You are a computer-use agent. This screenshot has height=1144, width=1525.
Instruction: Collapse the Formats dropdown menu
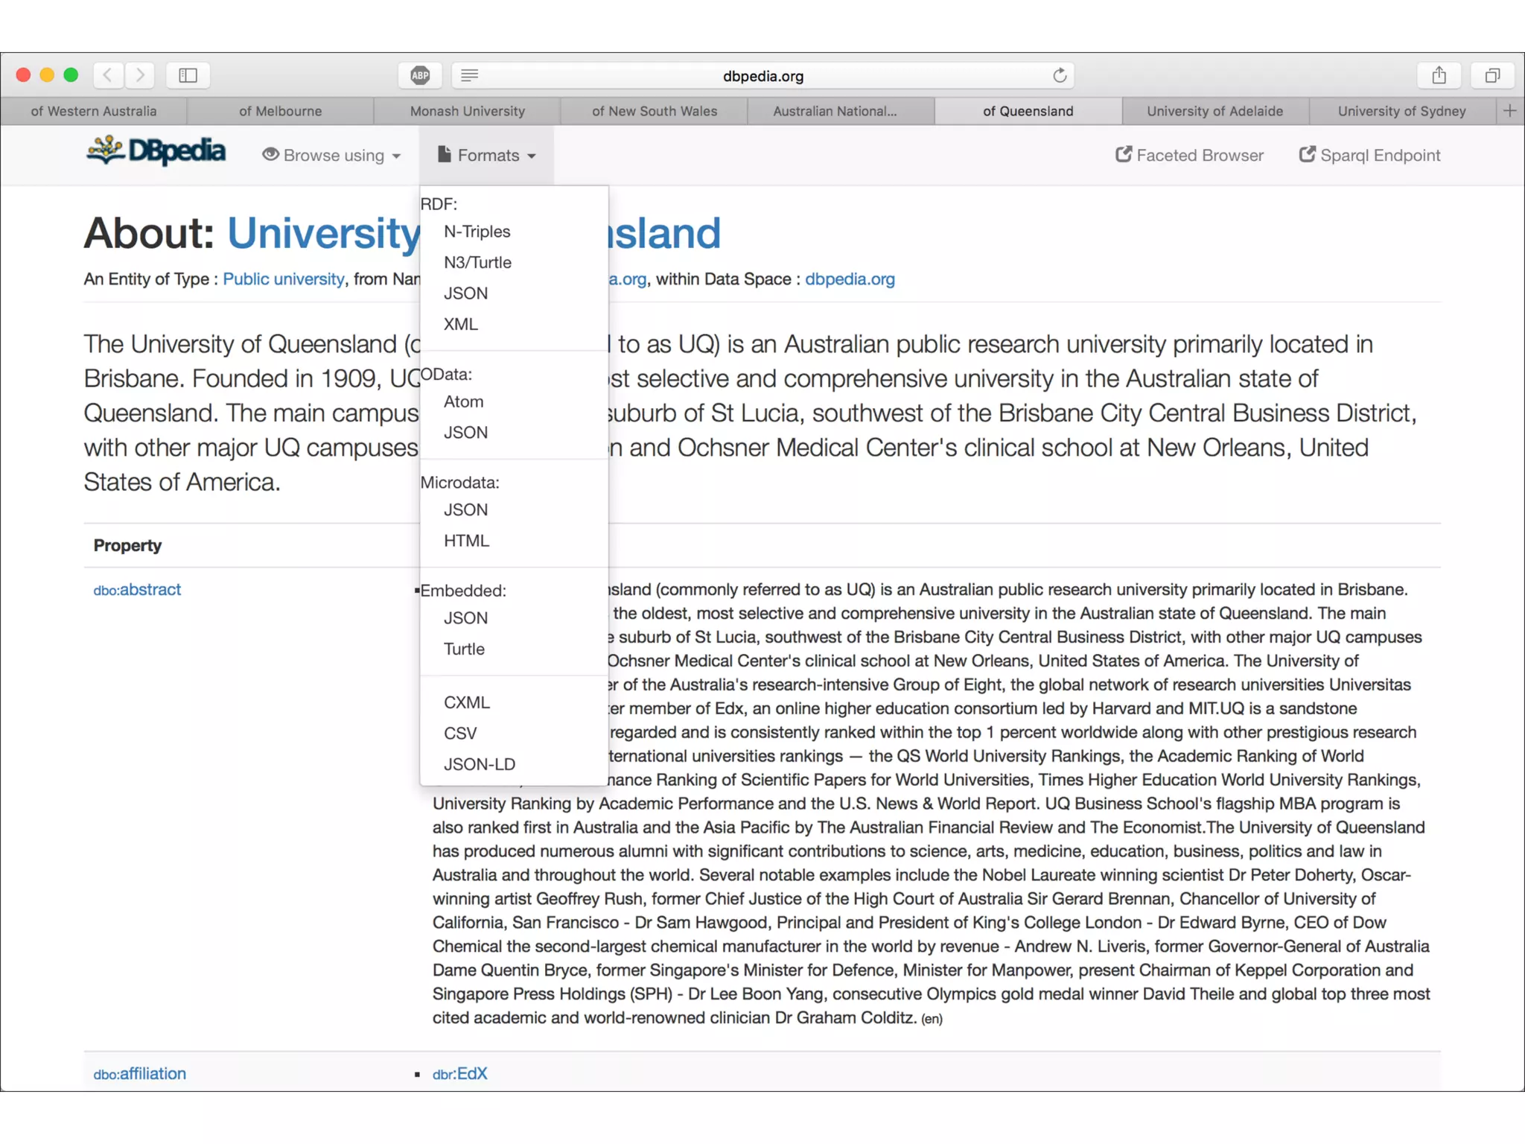487,156
